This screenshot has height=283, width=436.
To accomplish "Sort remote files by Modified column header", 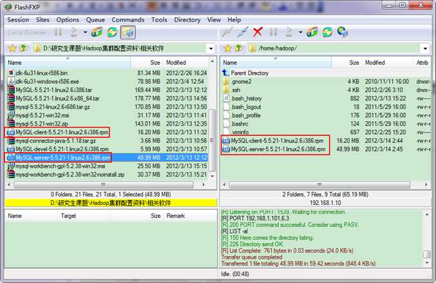I will point(388,63).
